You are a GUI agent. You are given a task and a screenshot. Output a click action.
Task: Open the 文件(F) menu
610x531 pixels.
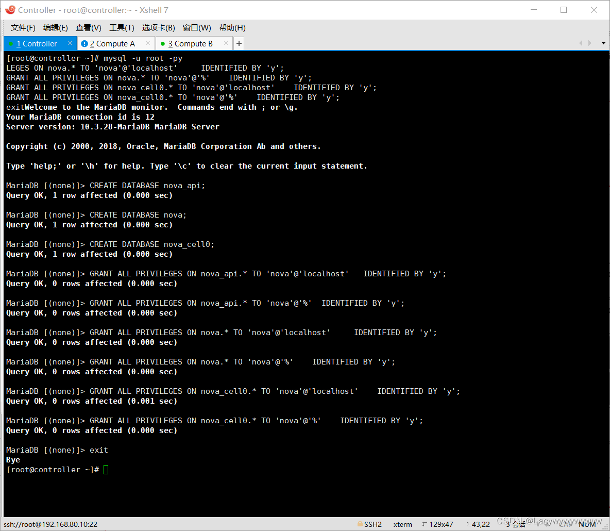click(23, 27)
